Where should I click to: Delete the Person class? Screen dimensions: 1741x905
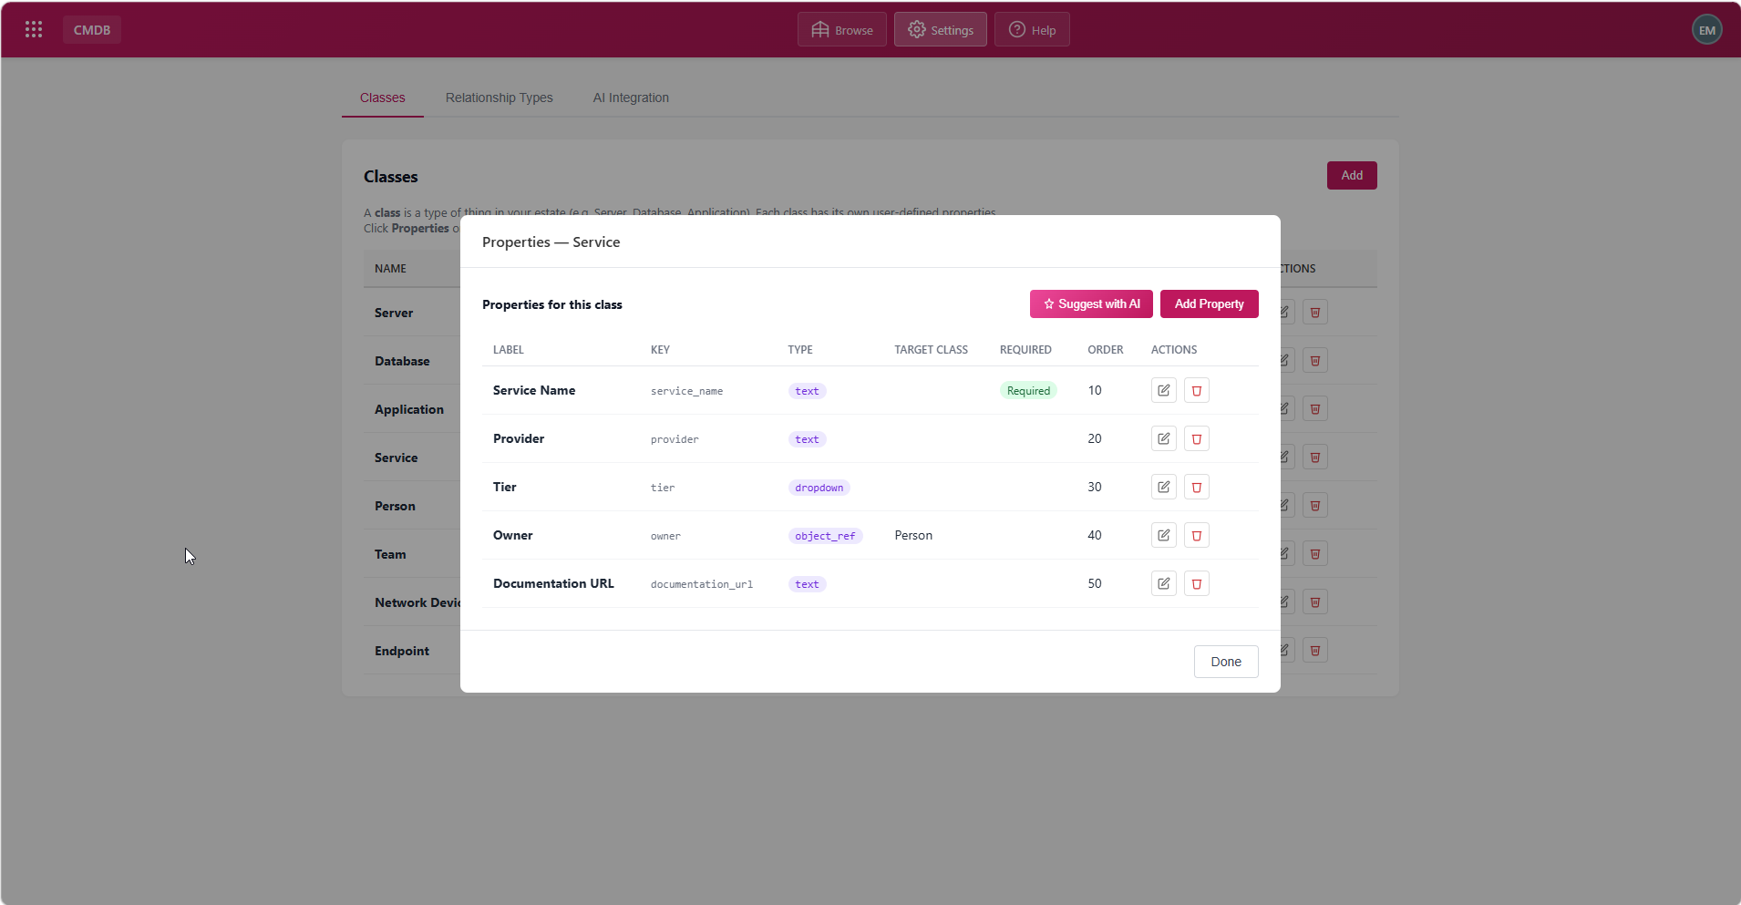1315,505
